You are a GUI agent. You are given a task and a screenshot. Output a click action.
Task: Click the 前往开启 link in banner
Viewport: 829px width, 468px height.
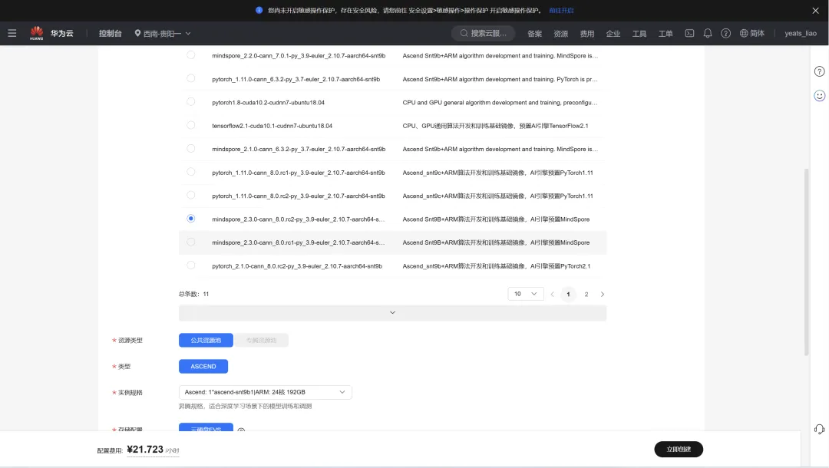[561, 11]
